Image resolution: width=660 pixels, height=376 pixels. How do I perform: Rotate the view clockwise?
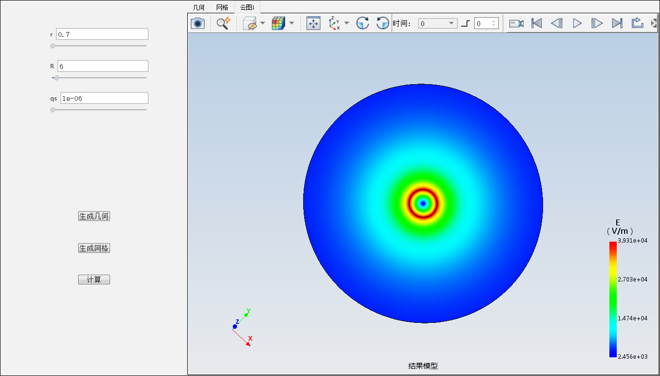point(363,23)
